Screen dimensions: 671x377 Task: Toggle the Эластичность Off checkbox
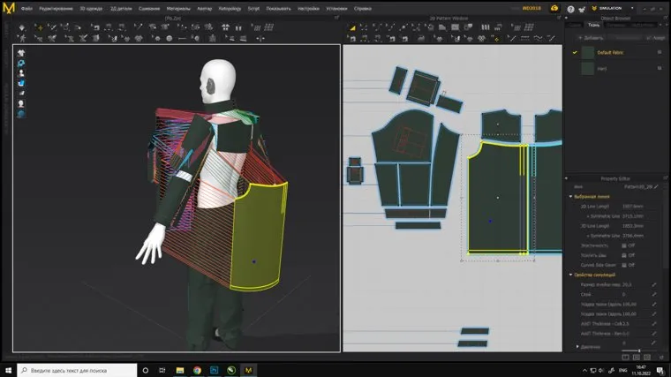click(x=624, y=245)
